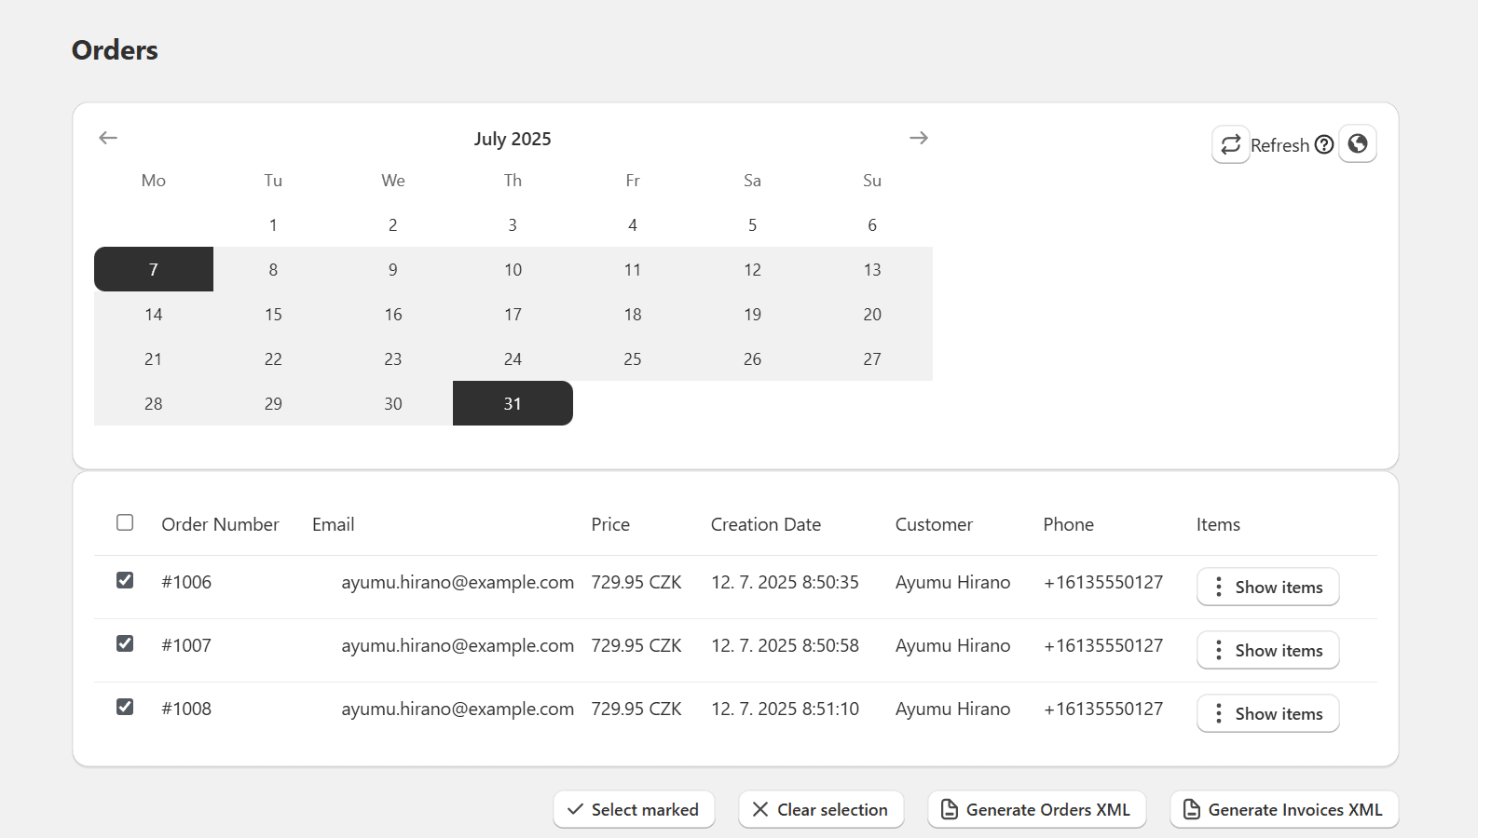Click the Items column header
This screenshot has height=838, width=1491.
tap(1218, 524)
